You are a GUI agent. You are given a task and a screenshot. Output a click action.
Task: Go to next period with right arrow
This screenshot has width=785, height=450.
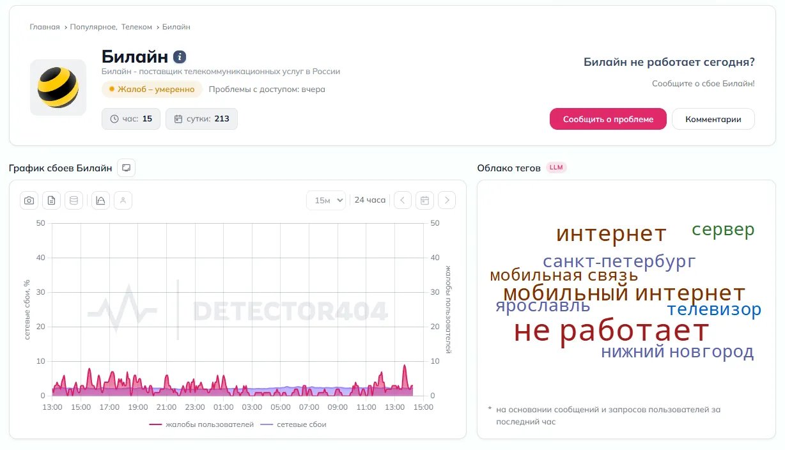pos(447,200)
